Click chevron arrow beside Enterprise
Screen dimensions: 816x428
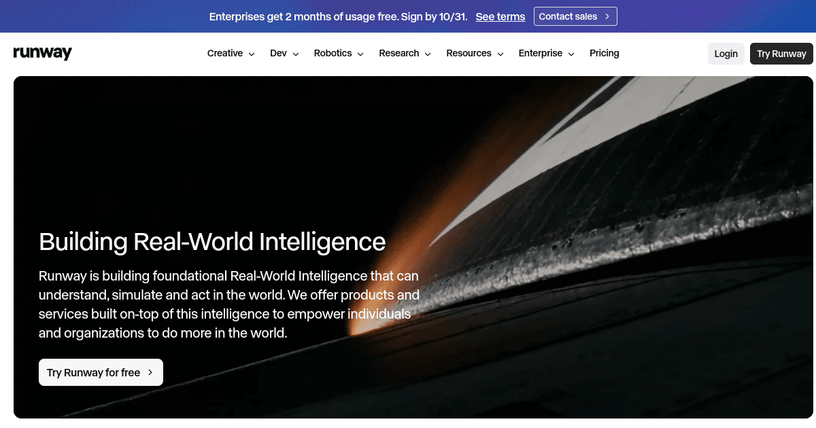[x=571, y=54]
